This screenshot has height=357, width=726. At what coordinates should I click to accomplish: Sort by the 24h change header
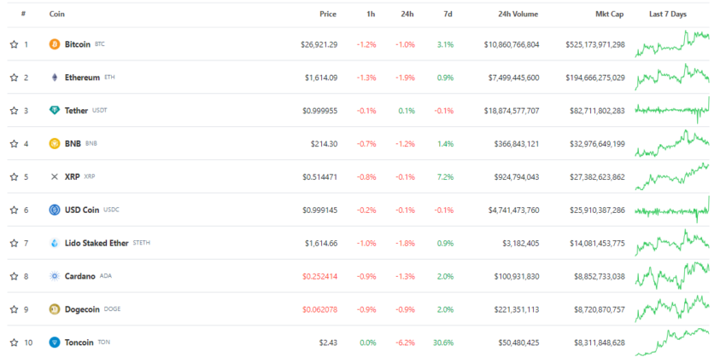pos(407,14)
